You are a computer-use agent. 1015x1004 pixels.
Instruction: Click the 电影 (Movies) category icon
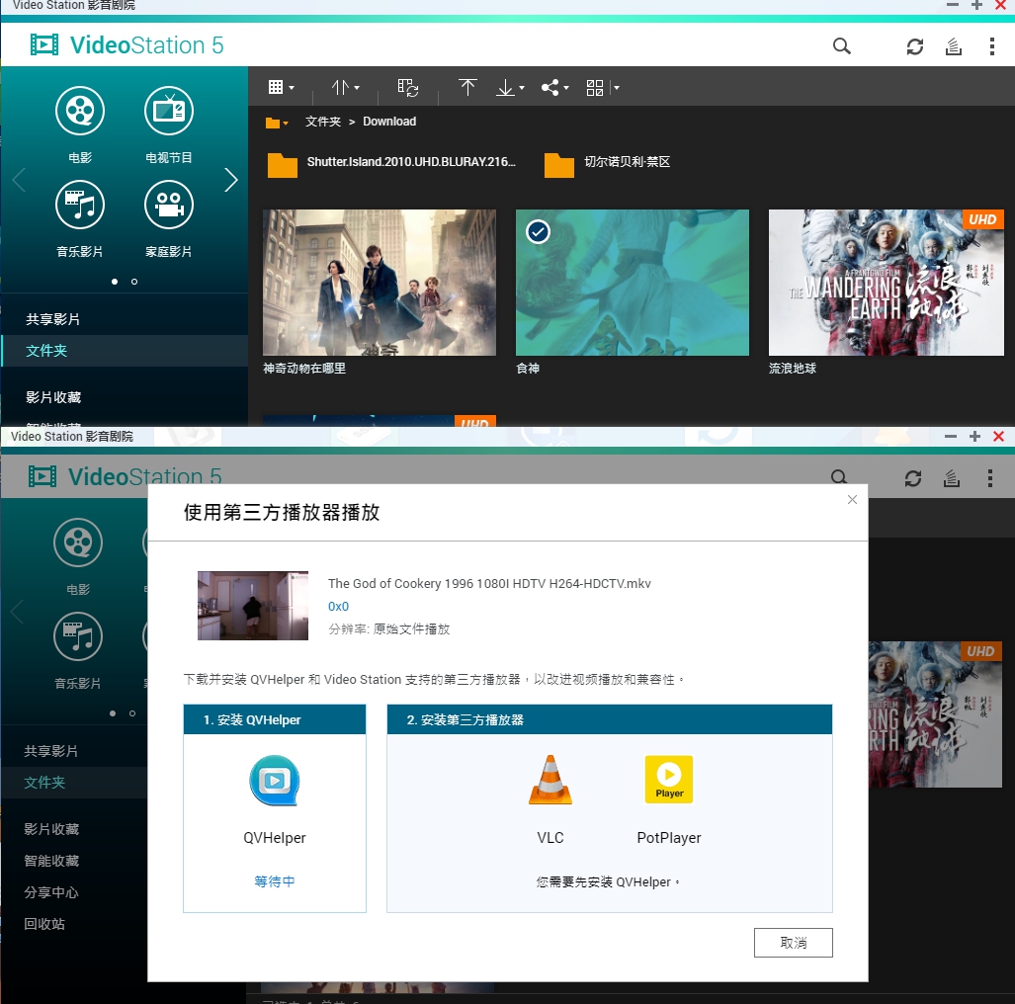tap(79, 111)
